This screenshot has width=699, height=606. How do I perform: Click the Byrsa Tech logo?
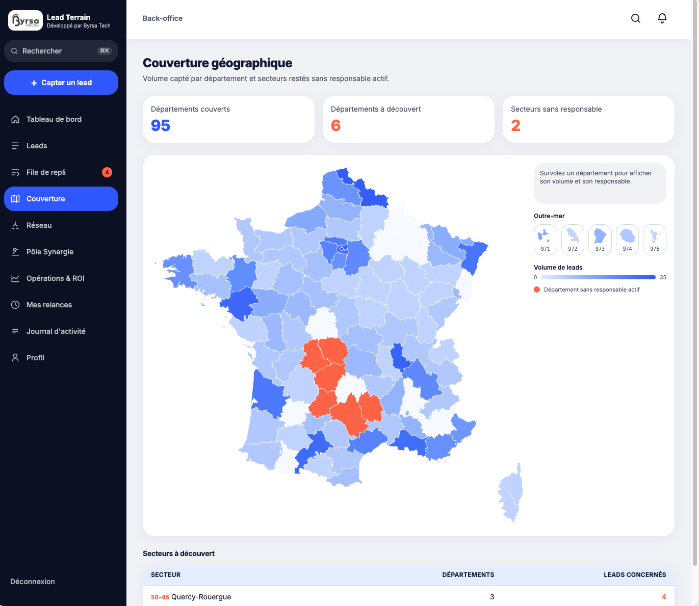(x=25, y=20)
